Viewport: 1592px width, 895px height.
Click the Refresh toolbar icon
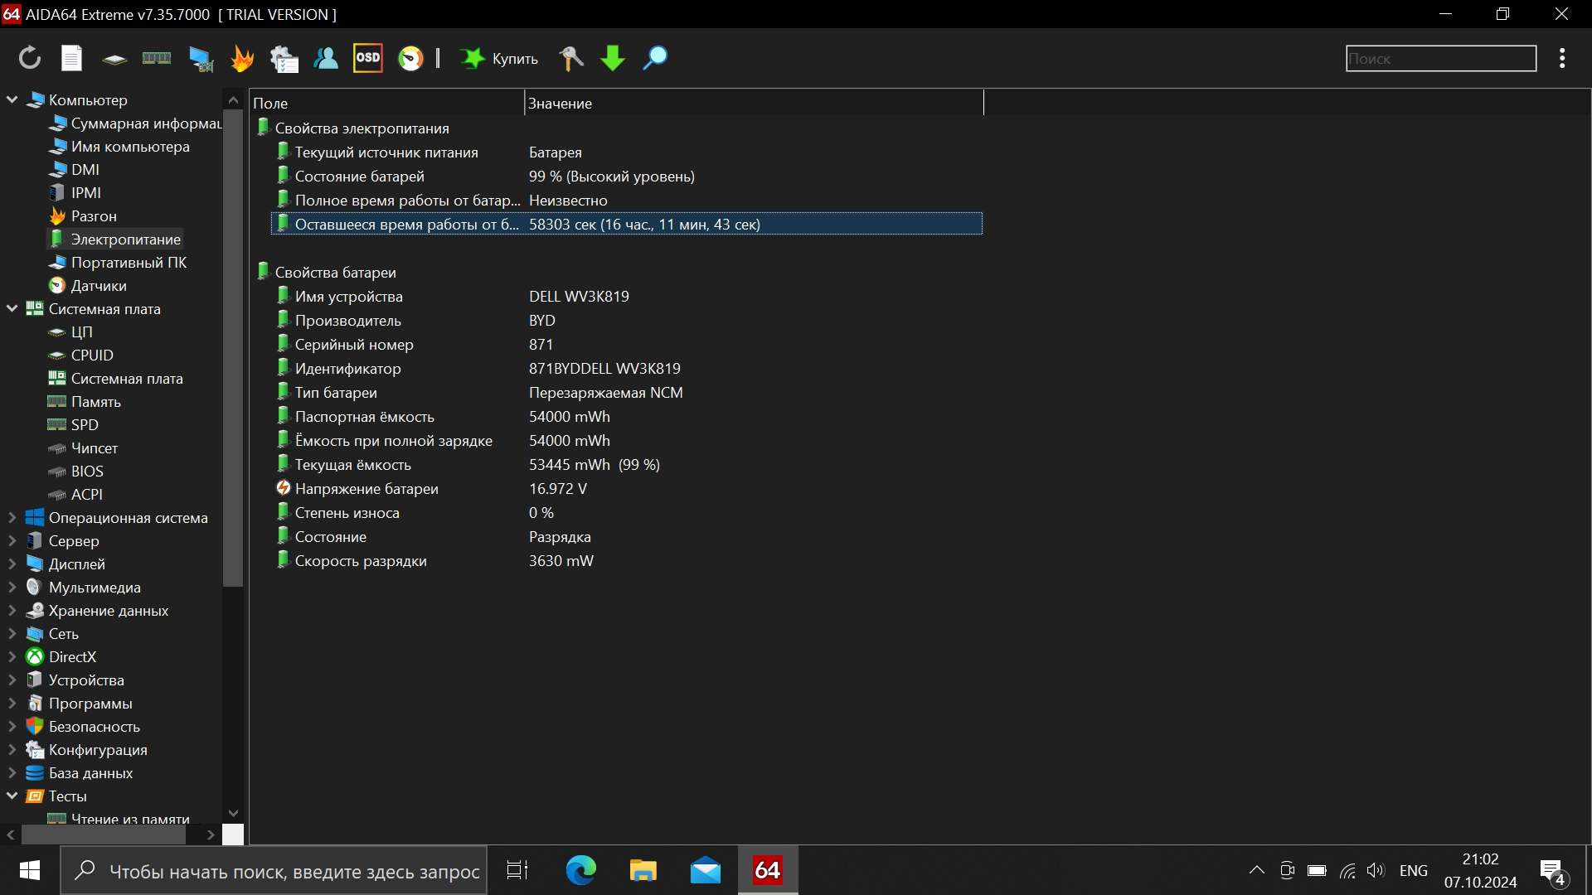tap(30, 58)
